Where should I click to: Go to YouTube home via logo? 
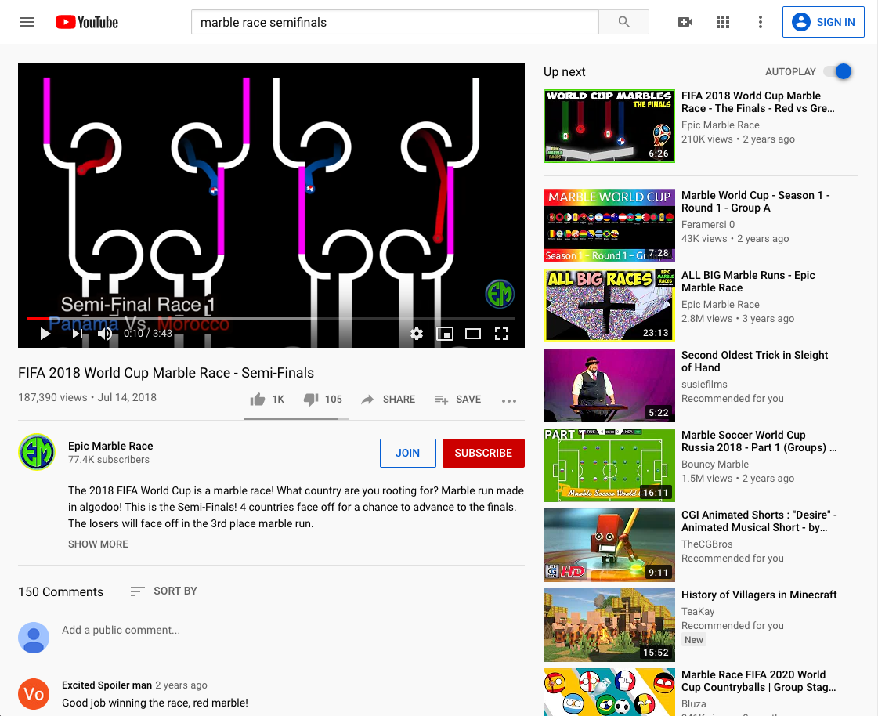pyautogui.click(x=87, y=23)
